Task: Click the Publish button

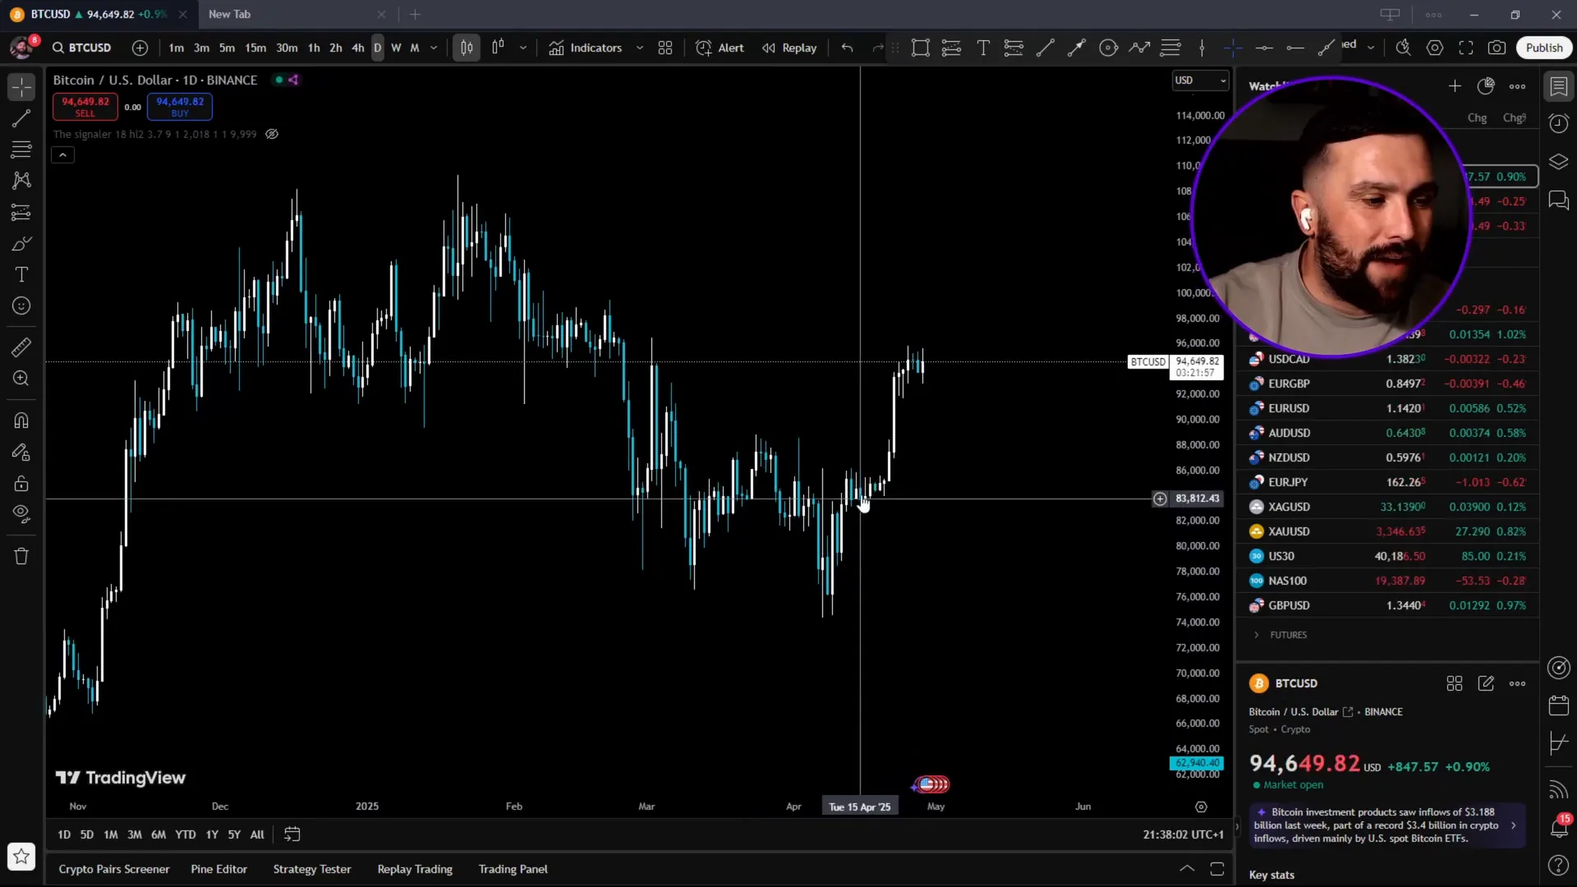Action: tap(1544, 48)
